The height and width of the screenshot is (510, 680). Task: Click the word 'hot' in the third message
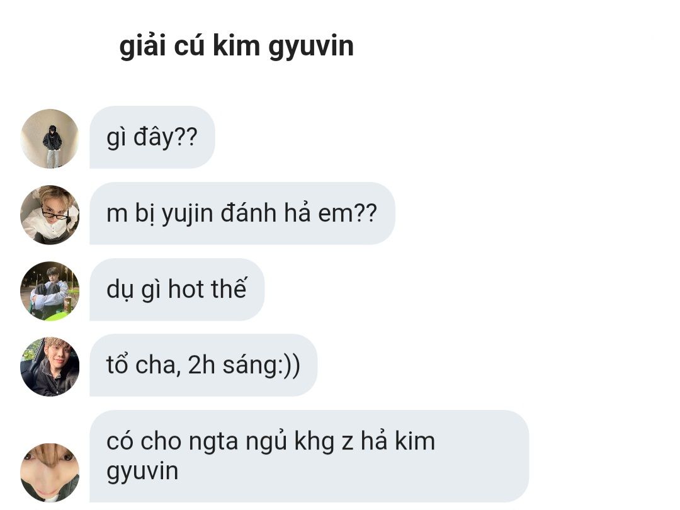(186, 289)
